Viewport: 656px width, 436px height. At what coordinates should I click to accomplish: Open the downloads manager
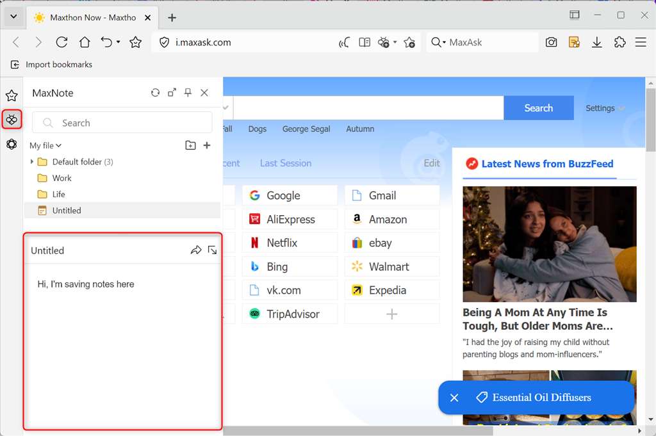pos(597,42)
